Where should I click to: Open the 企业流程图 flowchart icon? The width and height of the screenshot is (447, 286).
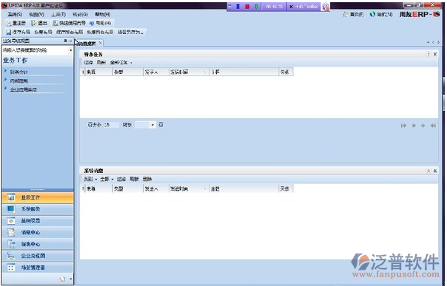click(11, 256)
